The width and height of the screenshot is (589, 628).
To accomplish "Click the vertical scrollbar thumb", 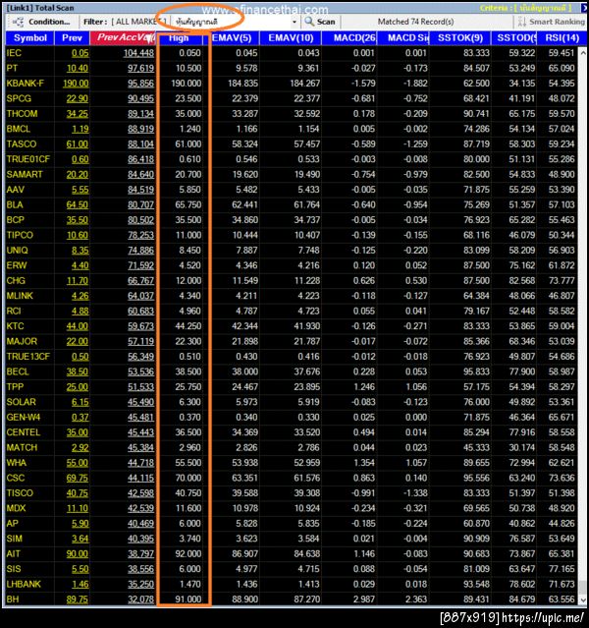I will (582, 586).
